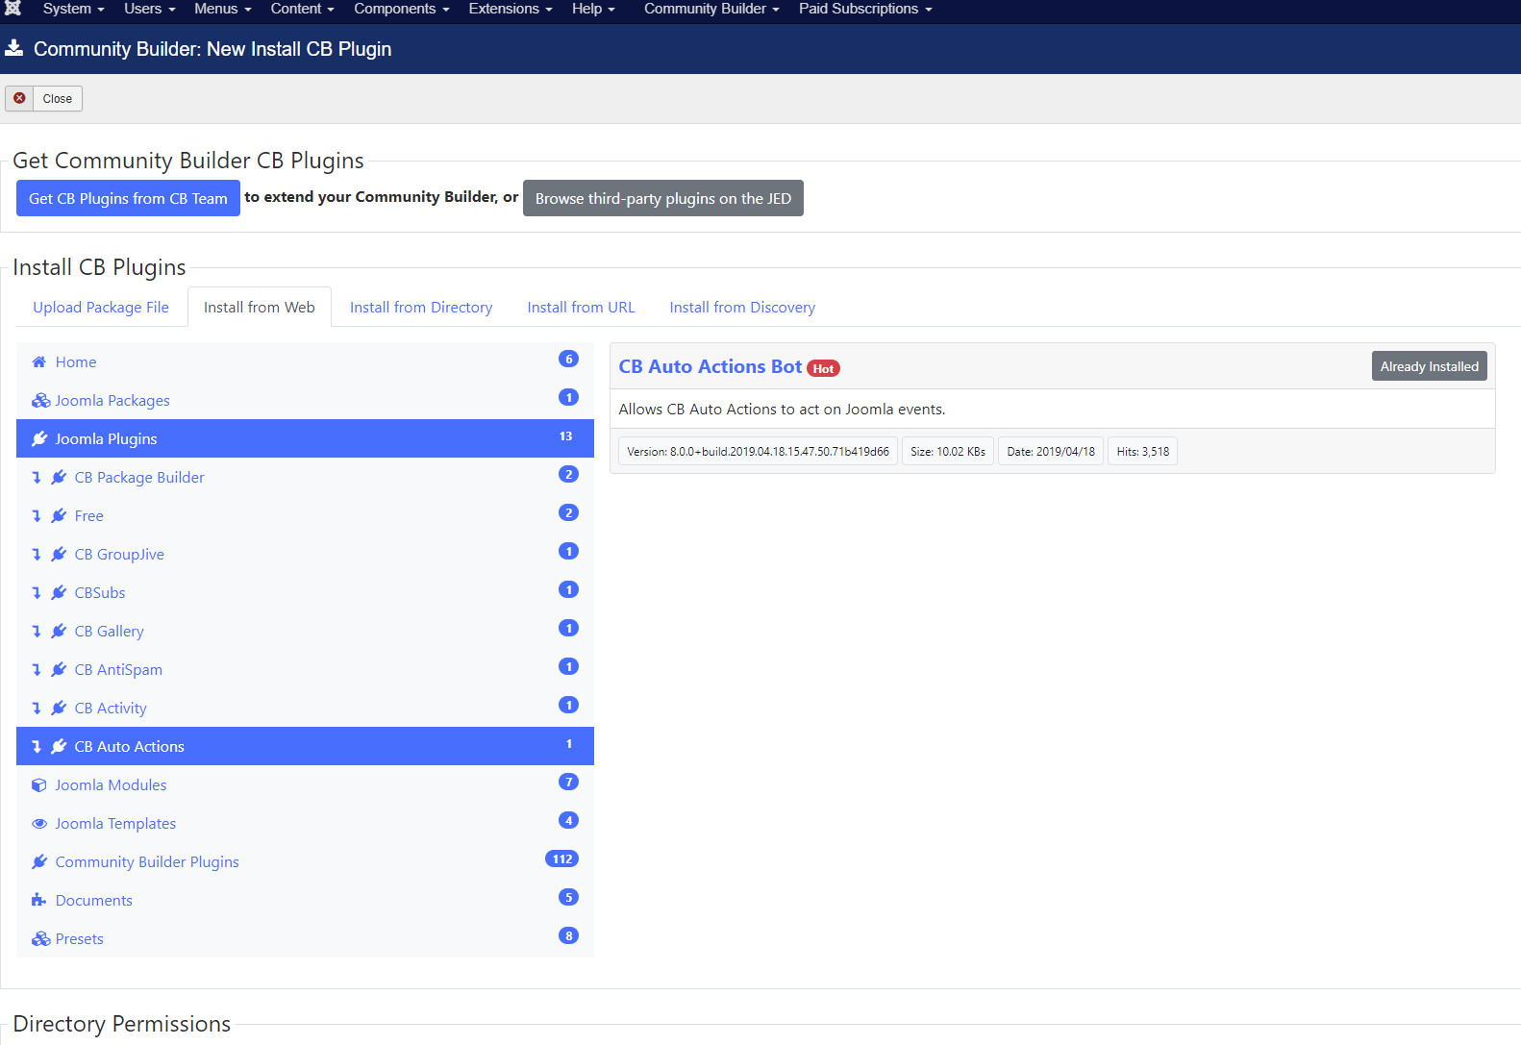The height and width of the screenshot is (1045, 1521).
Task: Click the download icon in page title
Action: point(13,48)
